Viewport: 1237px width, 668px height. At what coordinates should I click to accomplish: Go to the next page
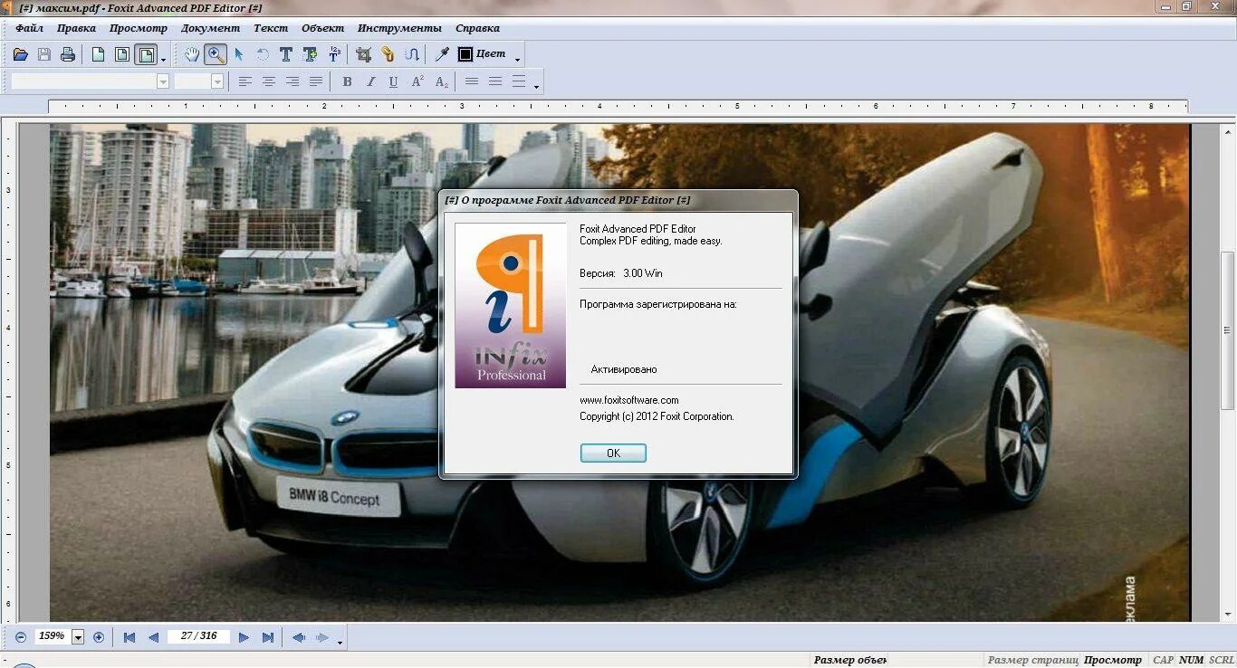click(x=244, y=637)
